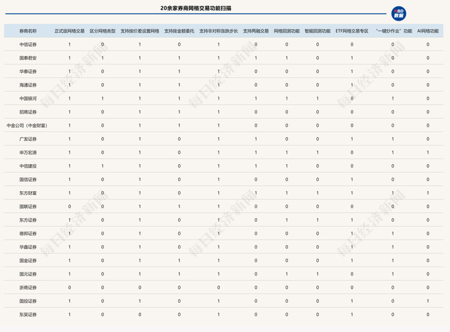This screenshot has width=450, height=332.
Task: Click 申万宏源's AI网格功能 value 1
Action: (428, 152)
